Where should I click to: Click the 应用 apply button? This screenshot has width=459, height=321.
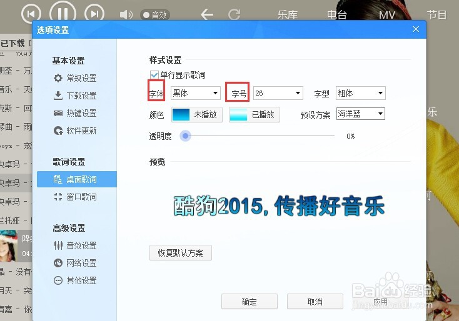coord(381,302)
